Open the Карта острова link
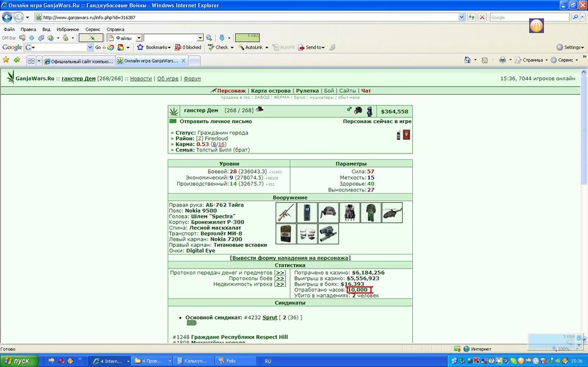This screenshot has height=367, width=588. pyautogui.click(x=271, y=90)
